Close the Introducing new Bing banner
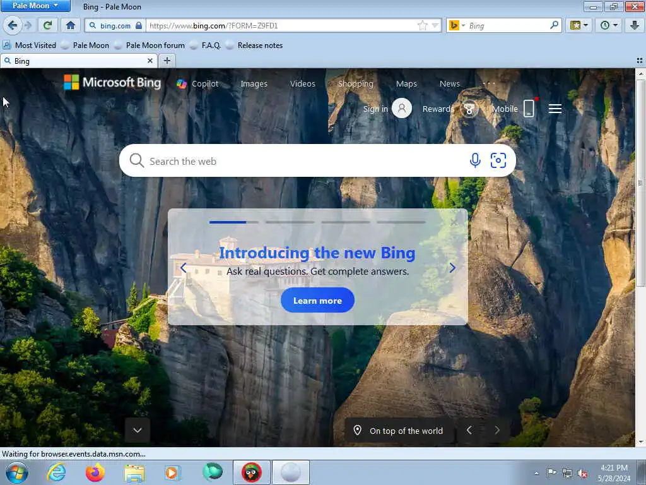Viewport: 646px width, 485px height. click(454, 223)
